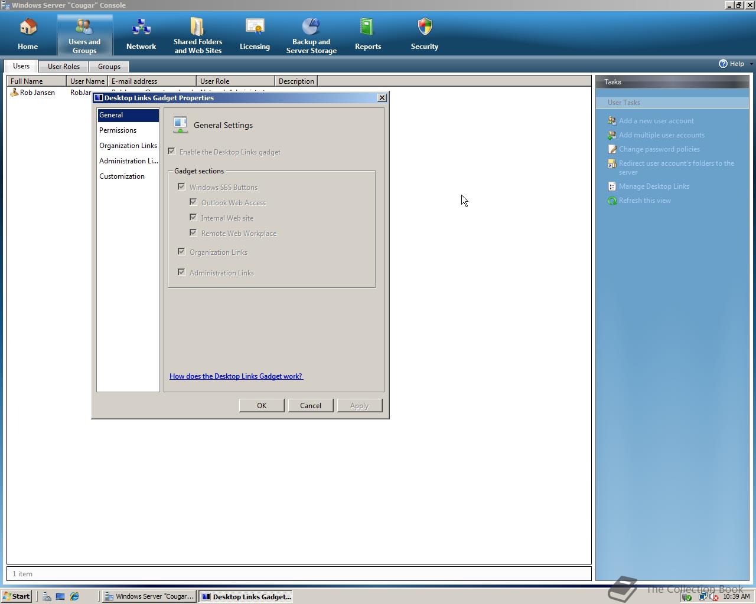Image resolution: width=756 pixels, height=604 pixels.
Task: Switch to Desktop Links Gadget taskbar button
Action: click(246, 596)
